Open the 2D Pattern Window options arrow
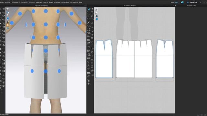The height and width of the screenshot is (116, 207). [x=175, y=6]
